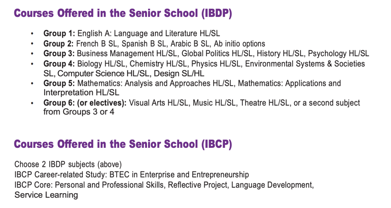This screenshot has width=391, height=208.
Task: Select the "Group 2:" bold label
Action: 59,44
